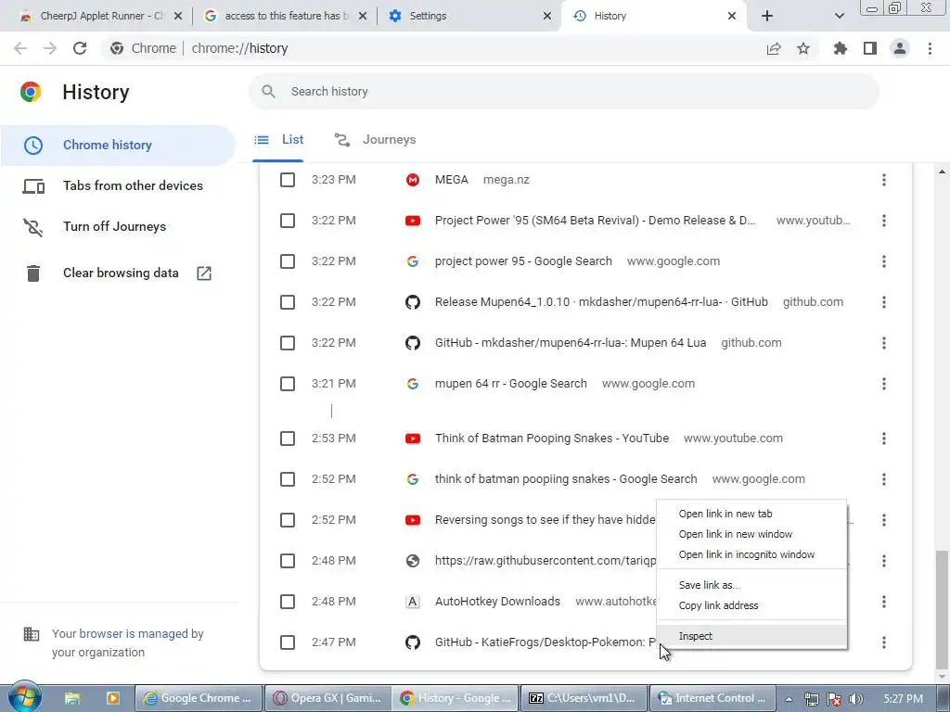Reload the page with the refresh icon
The height and width of the screenshot is (712, 950).
[80, 48]
